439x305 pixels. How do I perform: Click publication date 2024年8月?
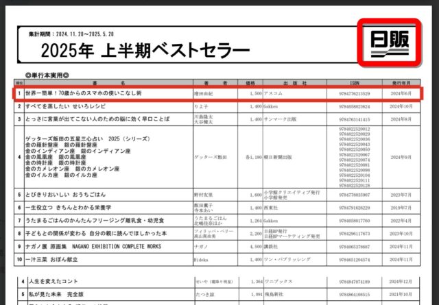401,119
